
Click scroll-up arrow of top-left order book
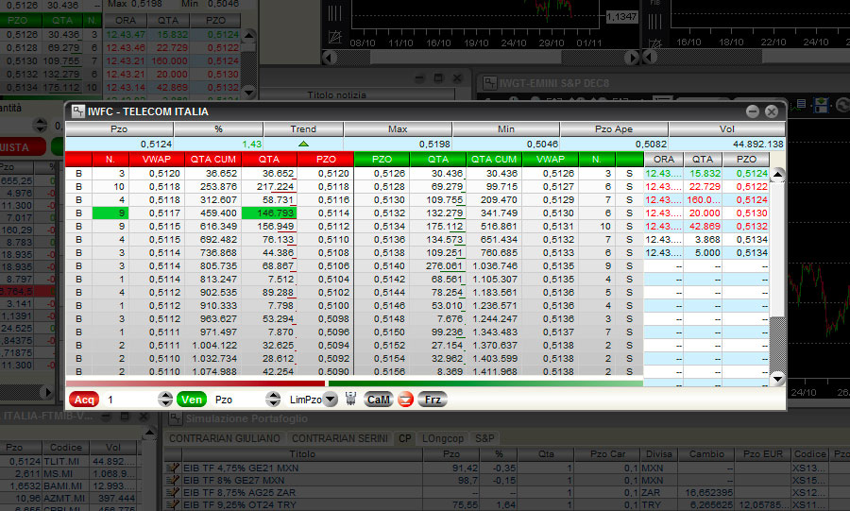pos(248,36)
